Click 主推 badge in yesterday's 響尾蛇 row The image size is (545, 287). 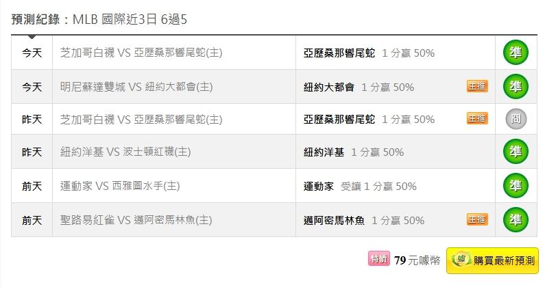[x=477, y=119]
